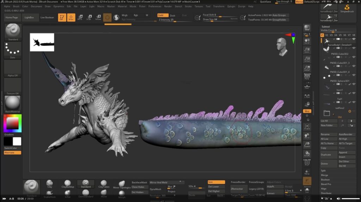Click the LightBox button
The image size is (361, 202).
coord(29,17)
